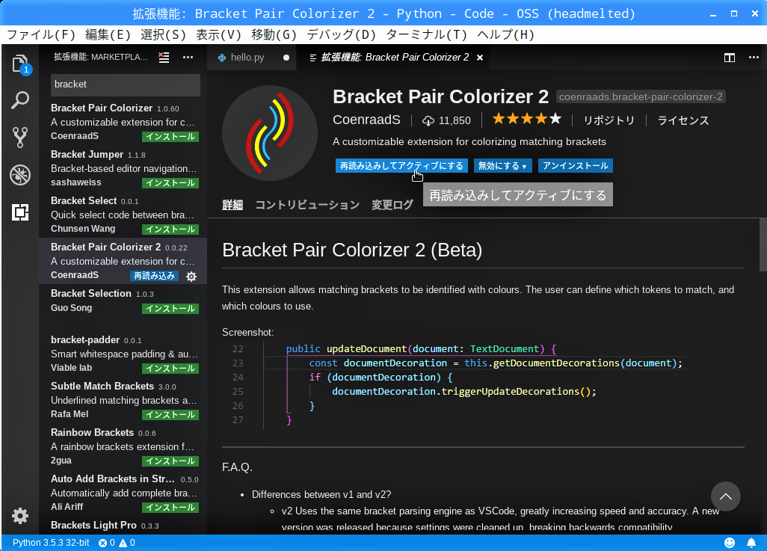Install Auto Add Brackets in String extension
This screenshot has height=551, width=767.
pos(170,508)
